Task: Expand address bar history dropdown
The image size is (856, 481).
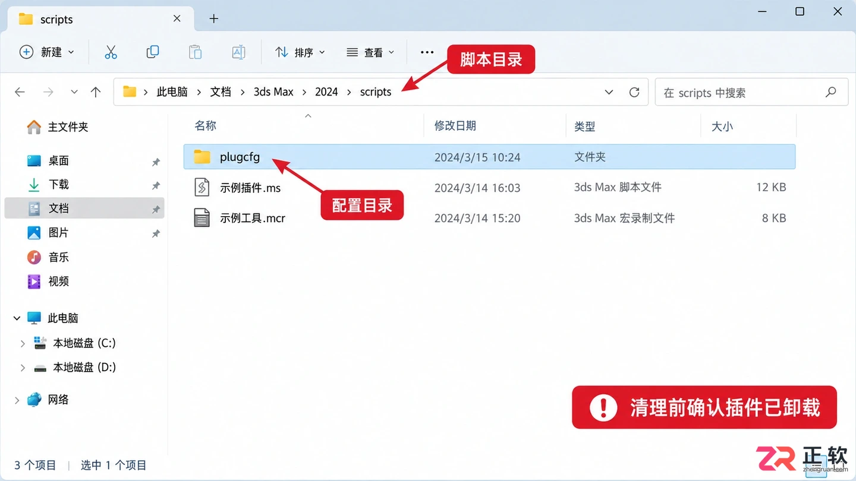Action: [609, 92]
